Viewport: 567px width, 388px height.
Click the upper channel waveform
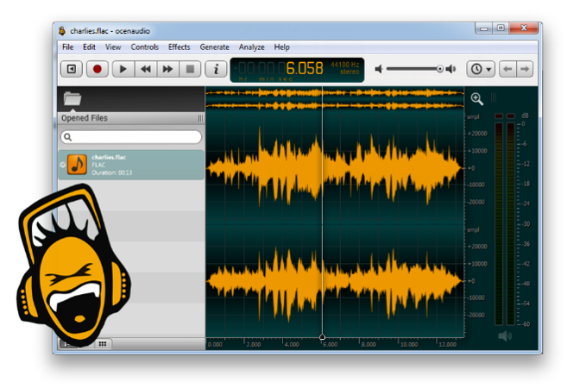coord(335,168)
